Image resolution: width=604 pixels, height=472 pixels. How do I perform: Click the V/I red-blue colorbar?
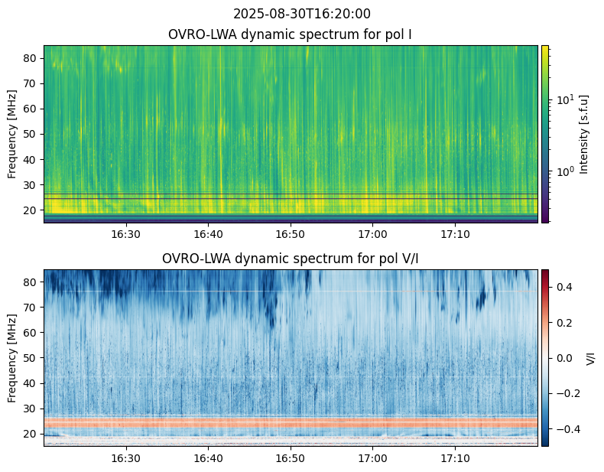tap(544, 358)
